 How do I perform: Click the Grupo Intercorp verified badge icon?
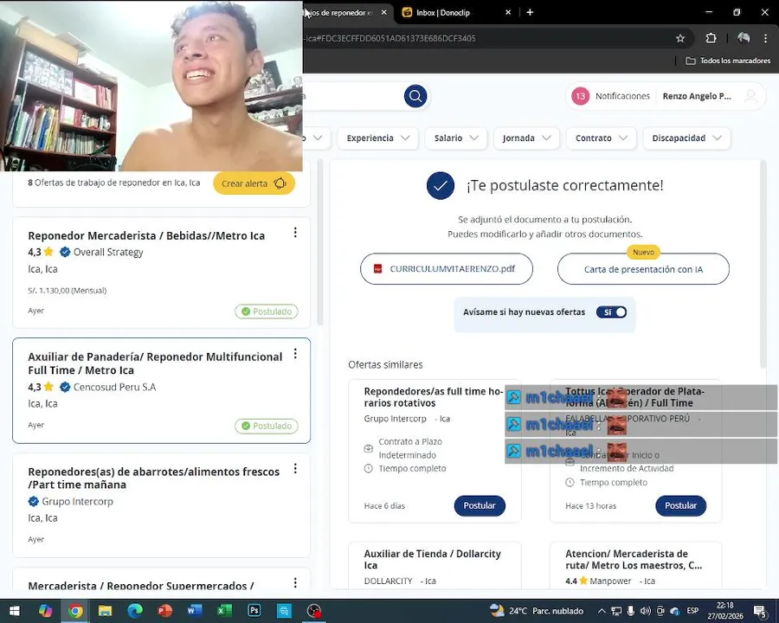(33, 501)
